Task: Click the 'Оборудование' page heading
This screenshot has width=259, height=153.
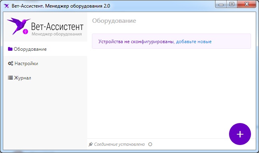Action: 114,21
